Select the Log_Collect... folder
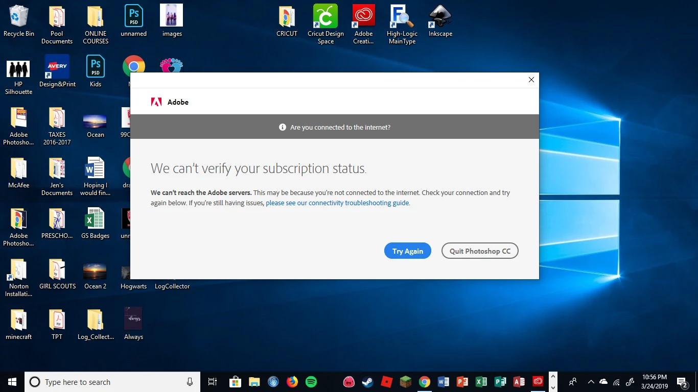This screenshot has height=392, width=698. tap(96, 324)
